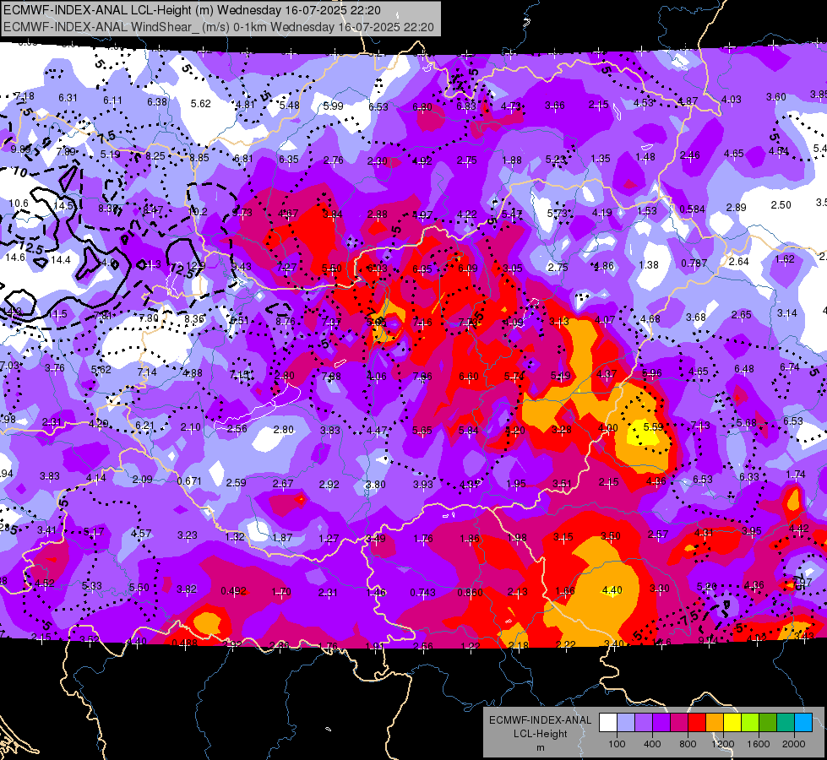Click the wind shear value "4.03"
Image resolution: width=827 pixels, height=760 pixels.
pyautogui.click(x=731, y=99)
